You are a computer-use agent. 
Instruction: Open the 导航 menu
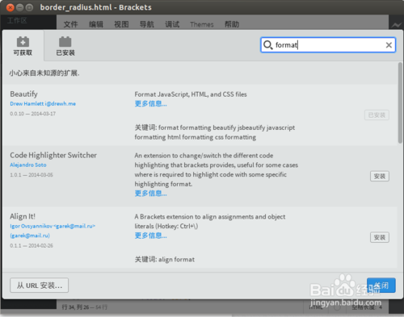[147, 24]
